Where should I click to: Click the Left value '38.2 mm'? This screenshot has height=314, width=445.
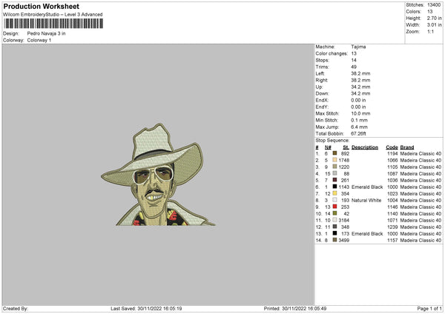point(360,73)
